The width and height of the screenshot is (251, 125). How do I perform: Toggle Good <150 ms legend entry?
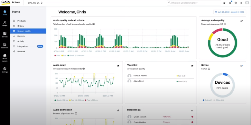tap(61, 100)
